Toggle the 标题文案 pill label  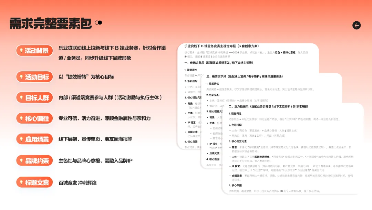coord(36,182)
